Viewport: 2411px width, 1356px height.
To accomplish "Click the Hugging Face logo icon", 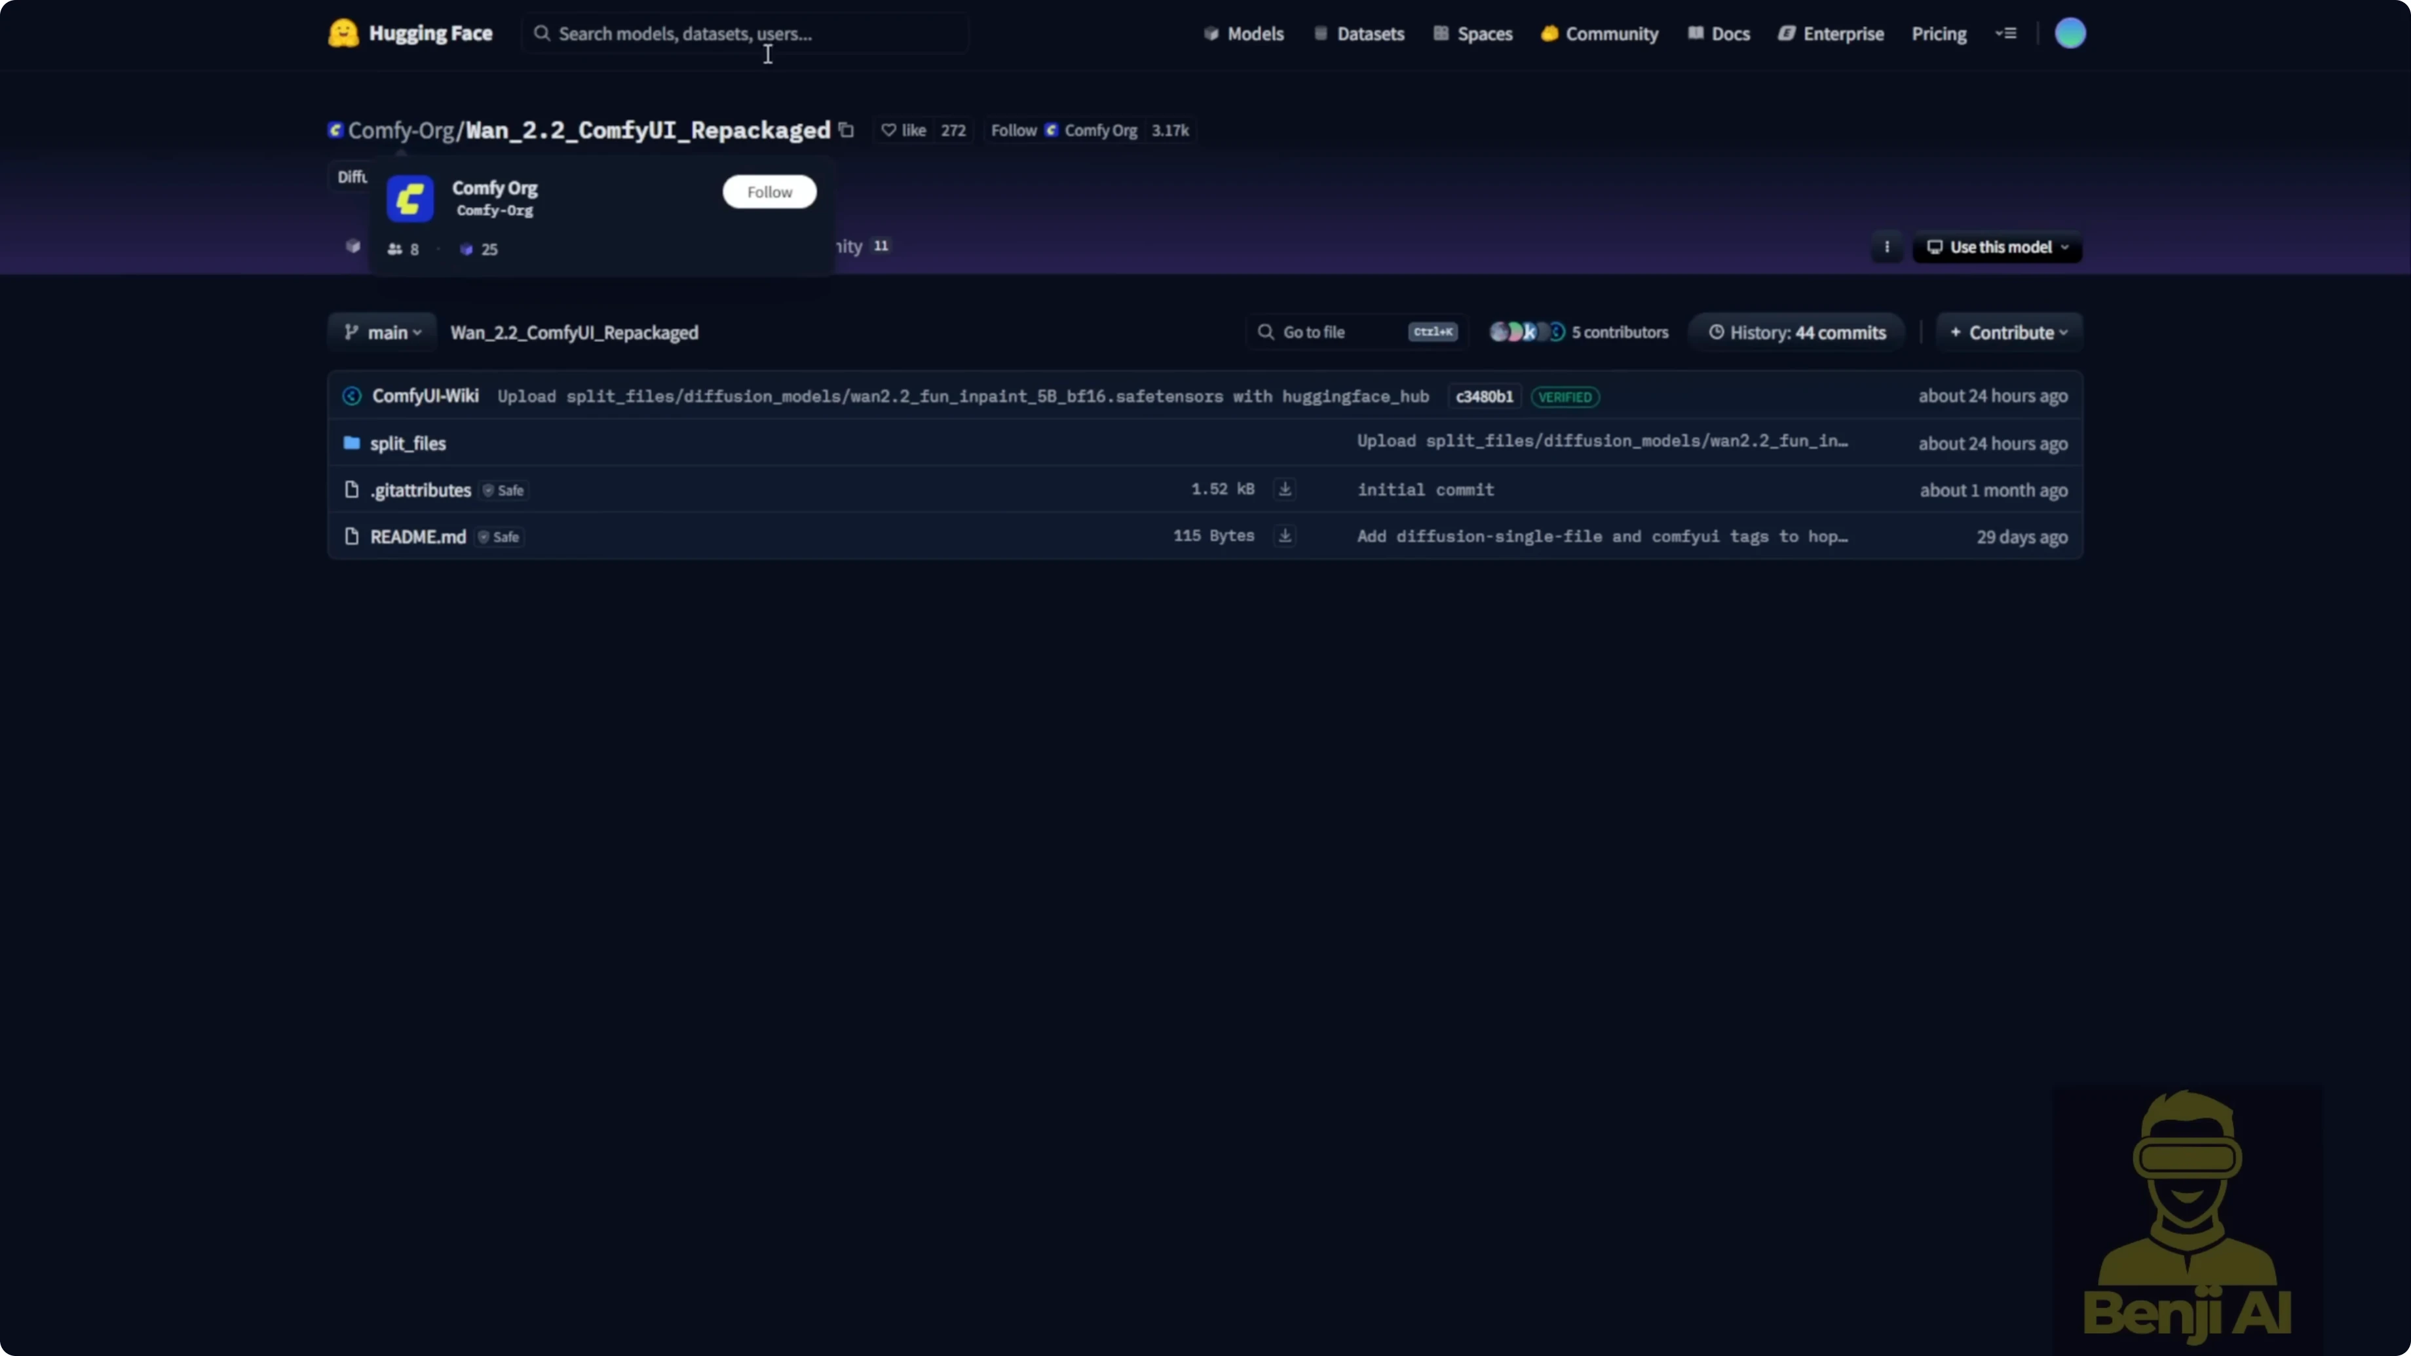I will (343, 33).
